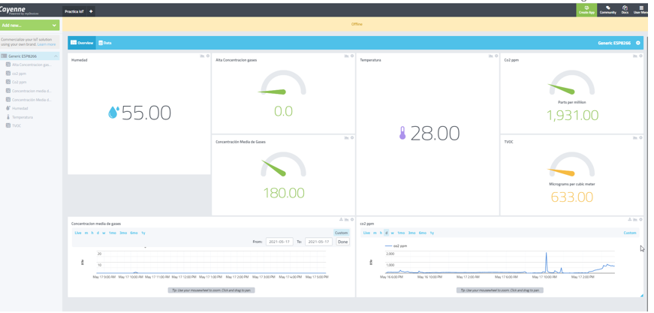Open settings gear on Alta Concentracion gases widget
The height and width of the screenshot is (313, 654).
click(352, 56)
